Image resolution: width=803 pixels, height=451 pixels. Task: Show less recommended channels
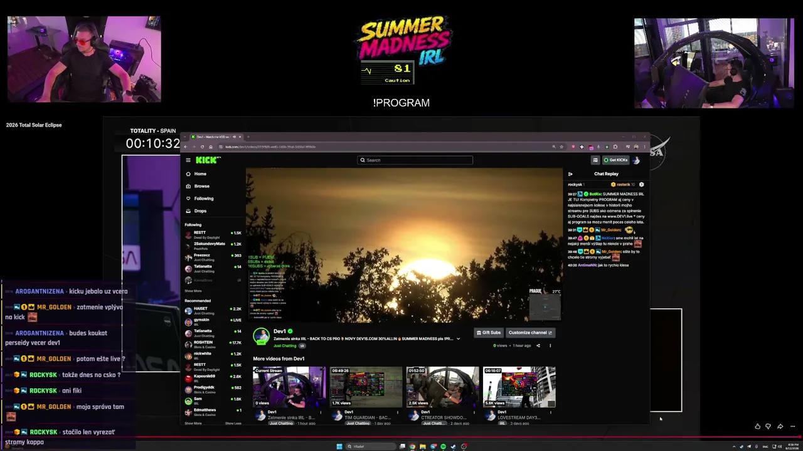tap(233, 423)
